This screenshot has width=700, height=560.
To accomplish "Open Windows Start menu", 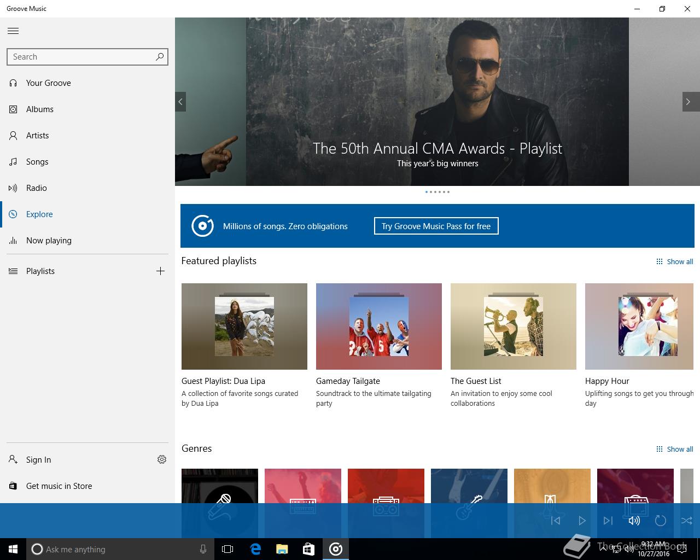I will 13,549.
